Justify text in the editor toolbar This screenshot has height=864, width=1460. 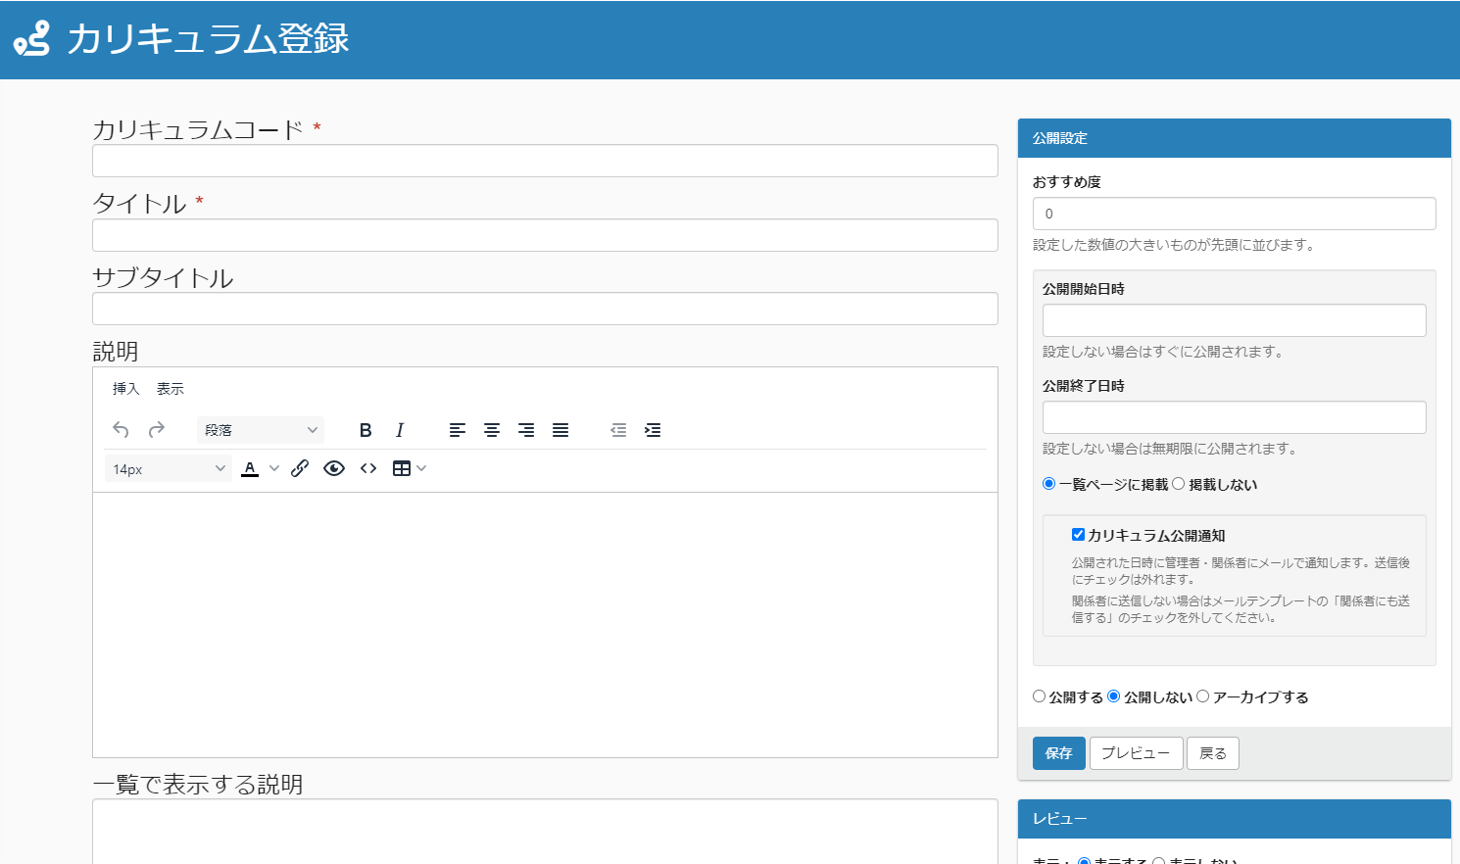click(x=560, y=430)
